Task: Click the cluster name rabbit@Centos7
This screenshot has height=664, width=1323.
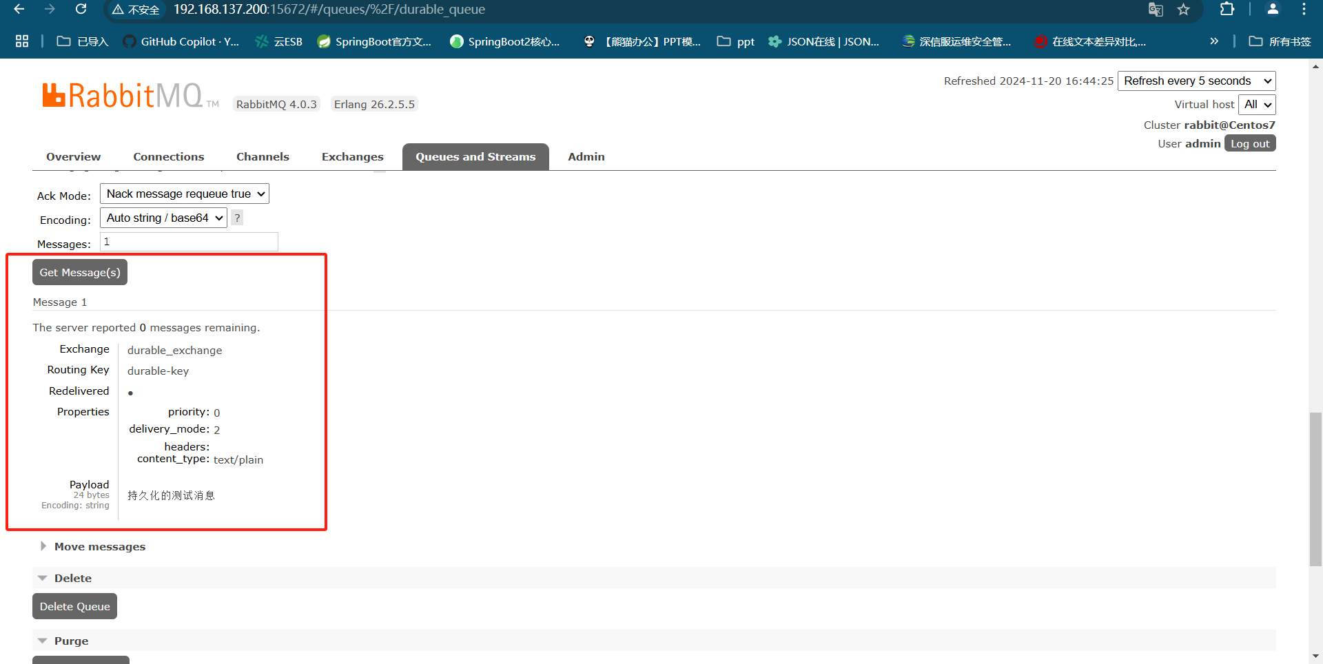Action: (x=1230, y=125)
